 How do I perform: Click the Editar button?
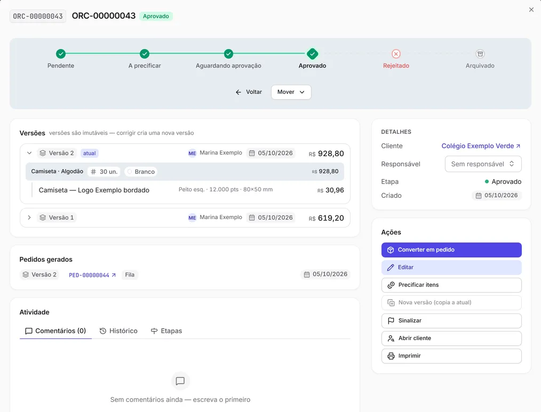(451, 268)
